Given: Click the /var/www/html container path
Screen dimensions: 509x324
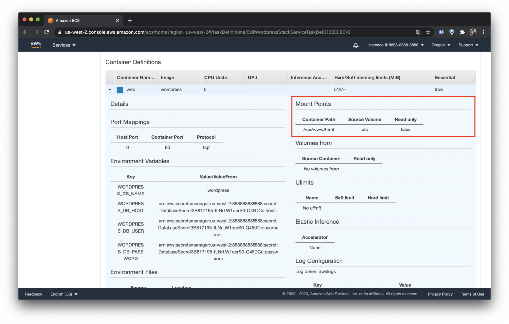Looking at the screenshot, I should point(319,130).
